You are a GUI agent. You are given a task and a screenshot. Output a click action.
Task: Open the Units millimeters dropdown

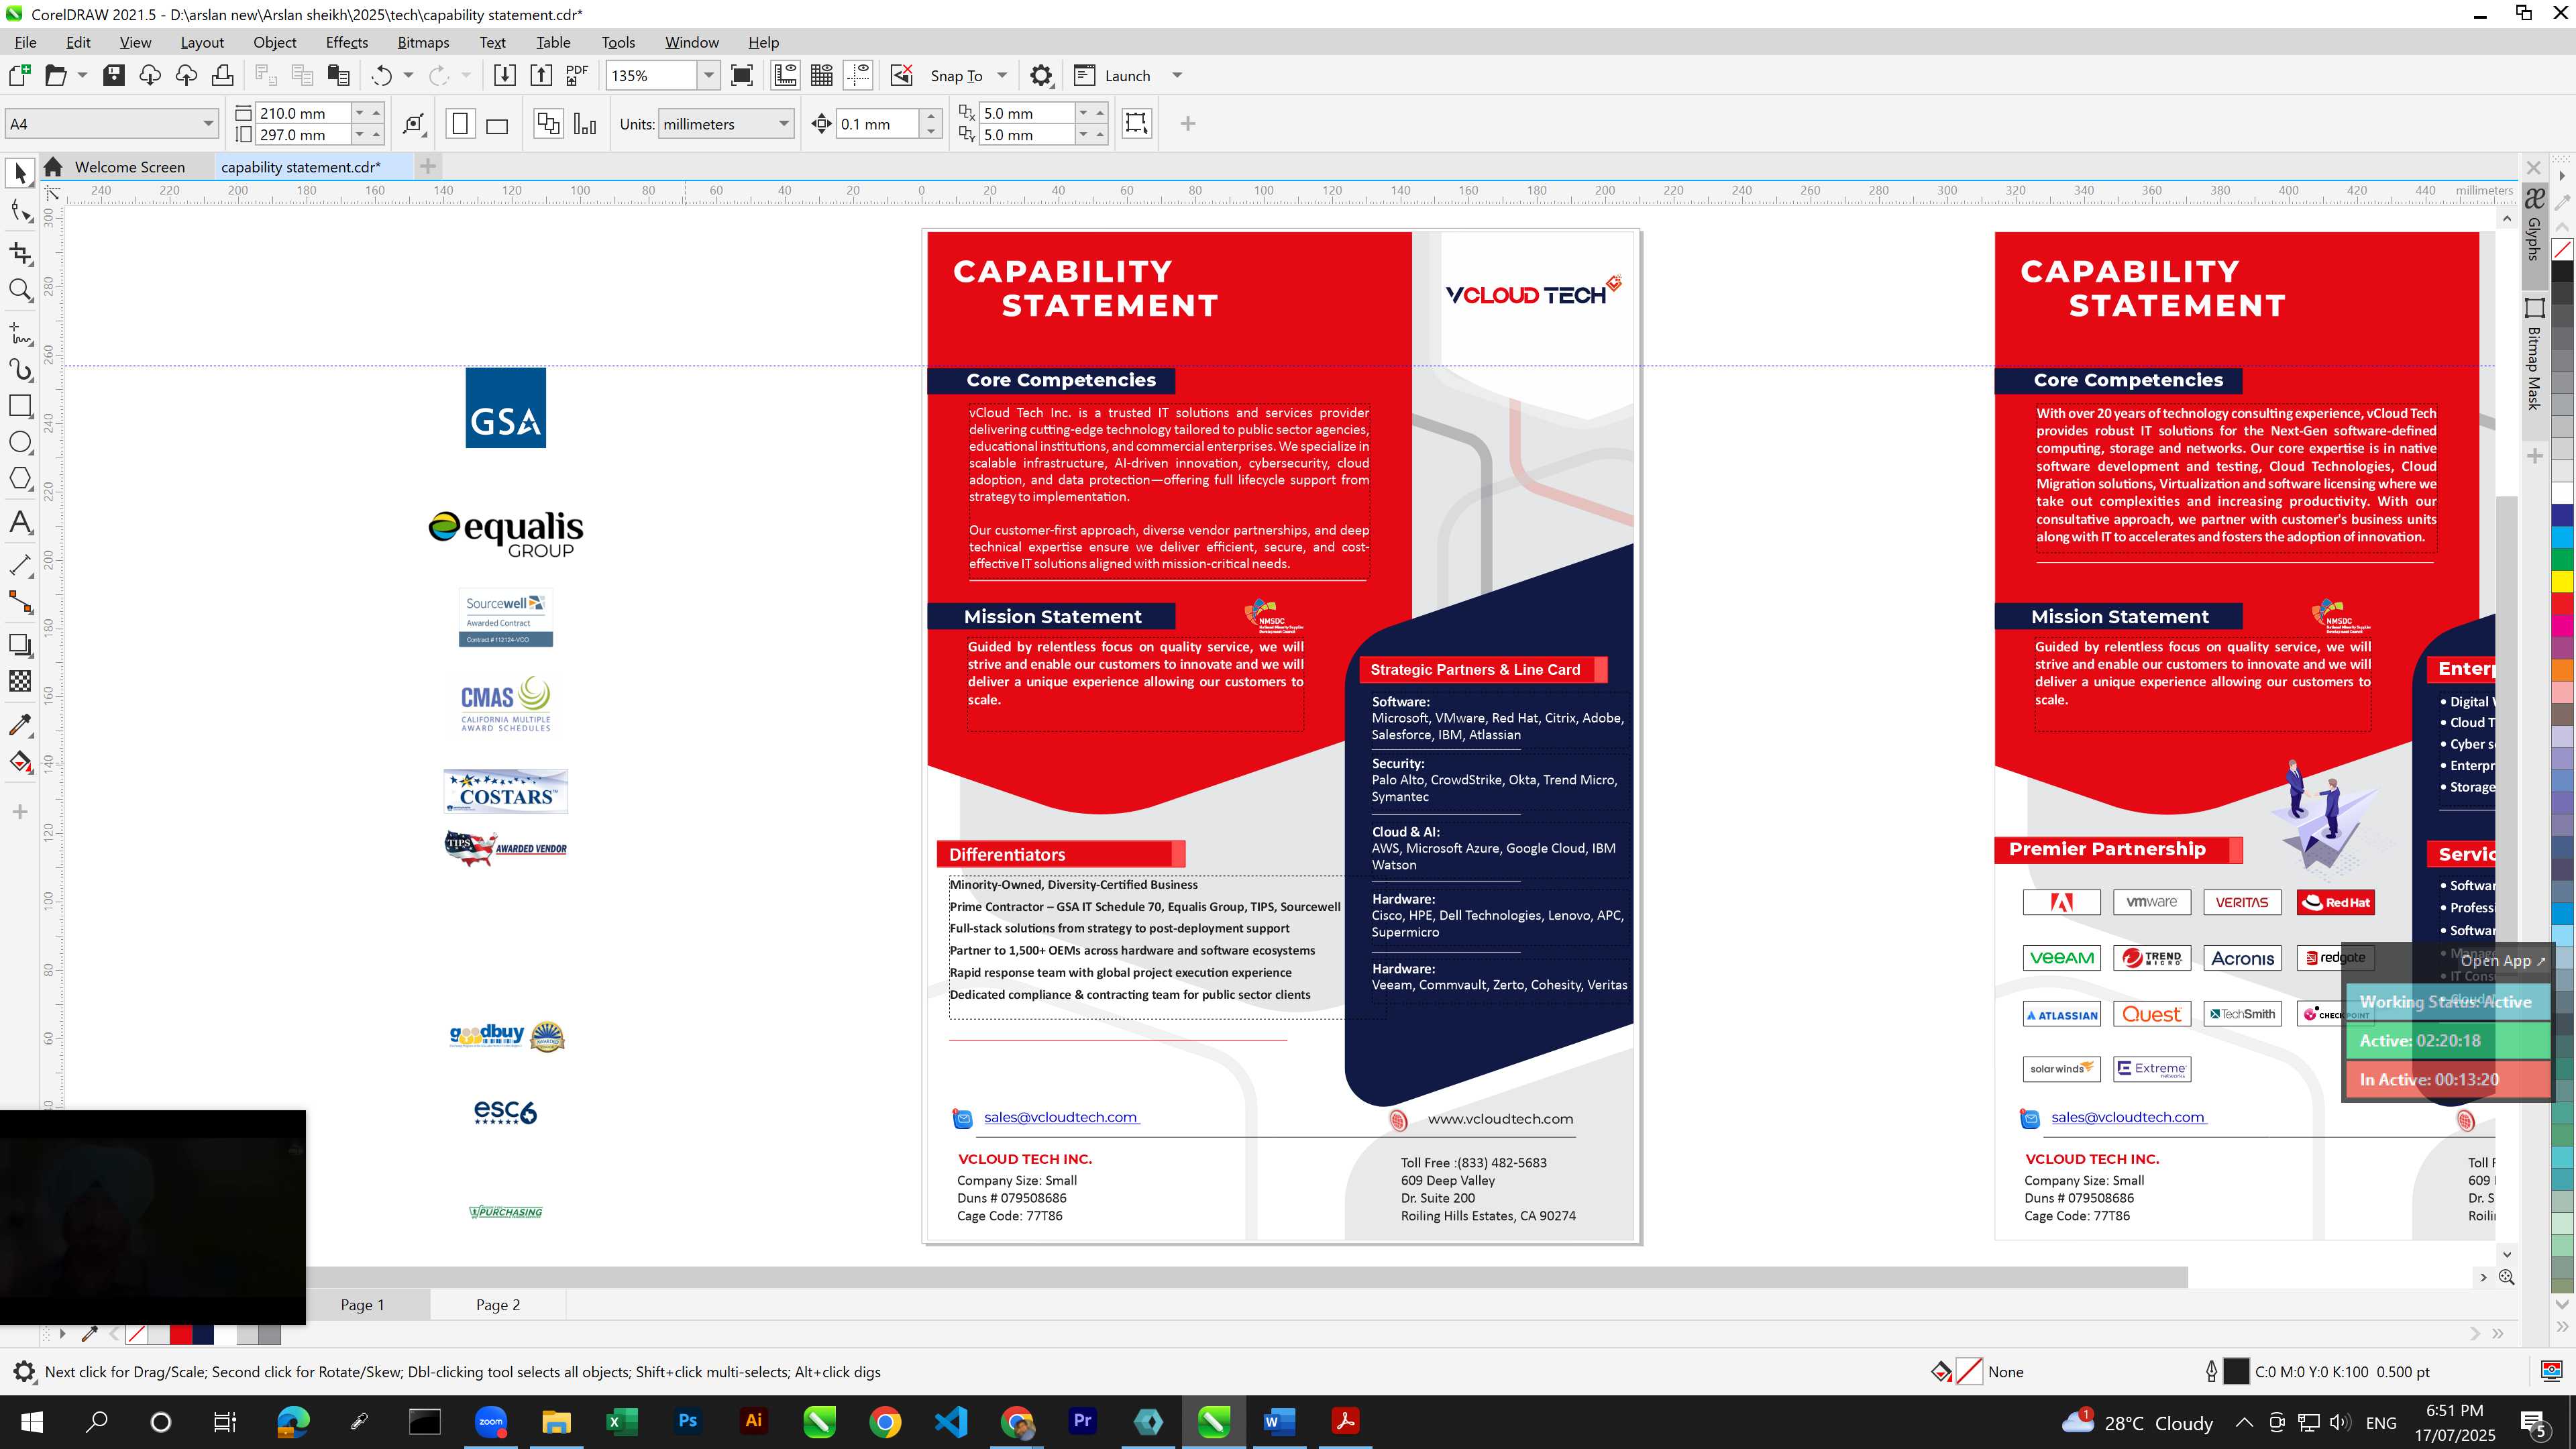(784, 124)
